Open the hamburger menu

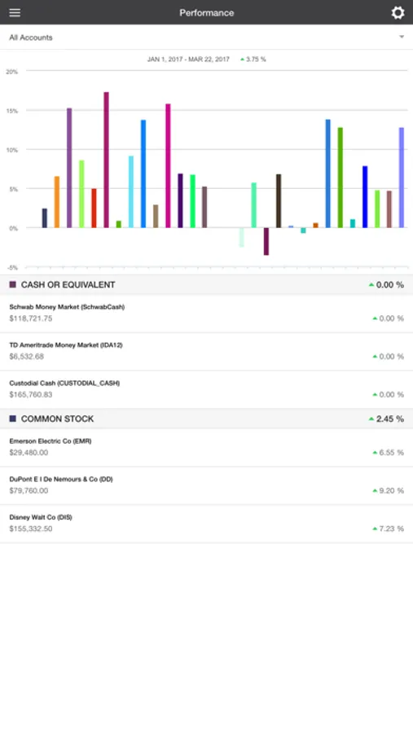(15, 12)
